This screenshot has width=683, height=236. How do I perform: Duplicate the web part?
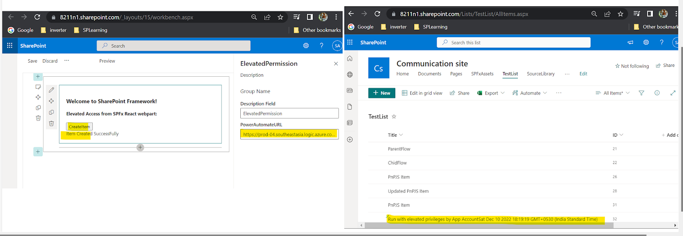pyautogui.click(x=51, y=112)
